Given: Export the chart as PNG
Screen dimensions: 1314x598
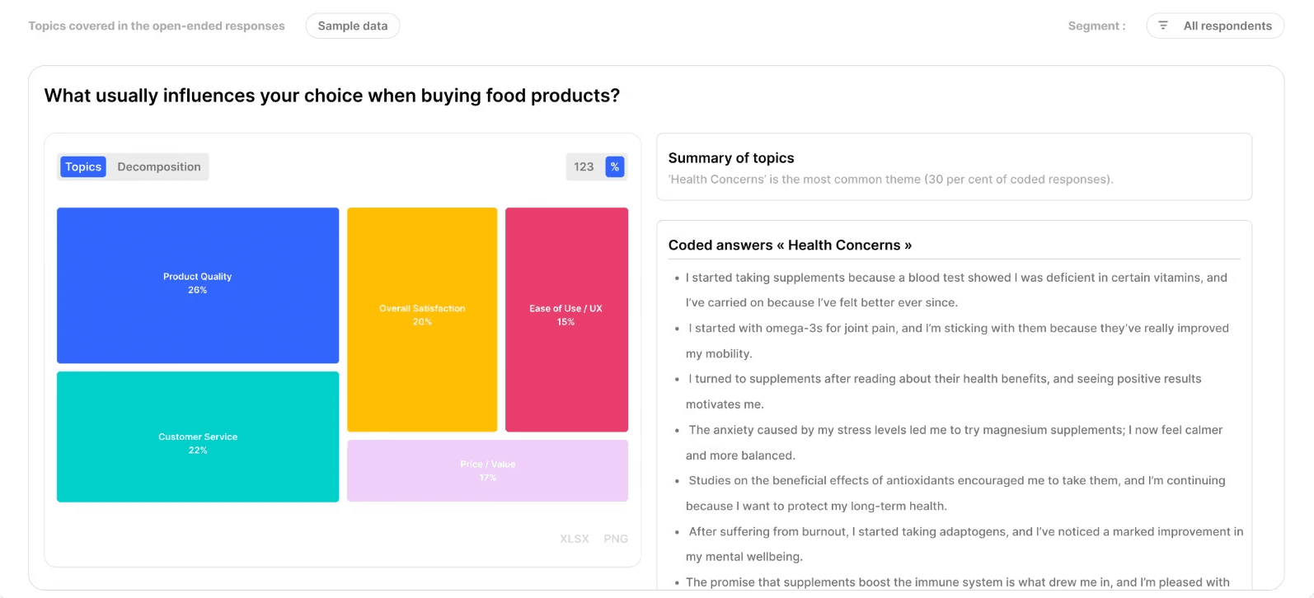Looking at the screenshot, I should point(616,539).
